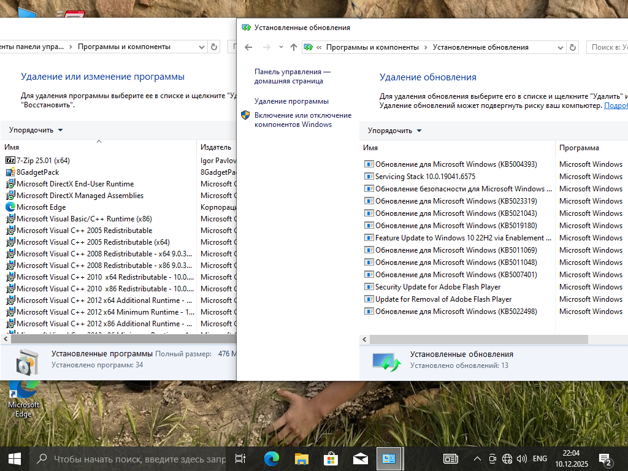Open the Упорядочить dropdown in updates window
Image resolution: width=628 pixels, height=471 pixels.
pos(394,131)
